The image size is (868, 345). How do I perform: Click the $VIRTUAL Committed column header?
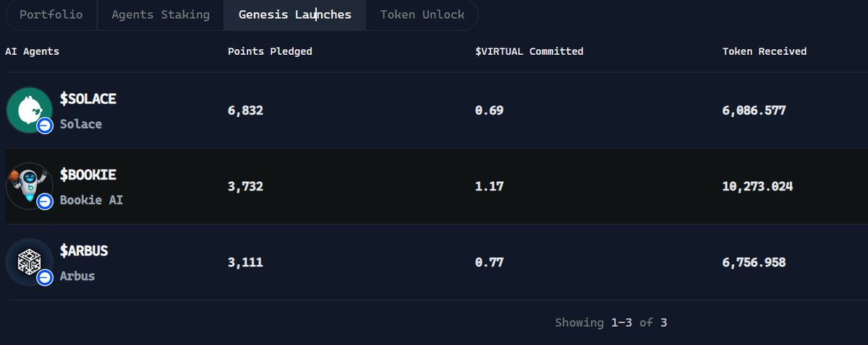coord(529,51)
